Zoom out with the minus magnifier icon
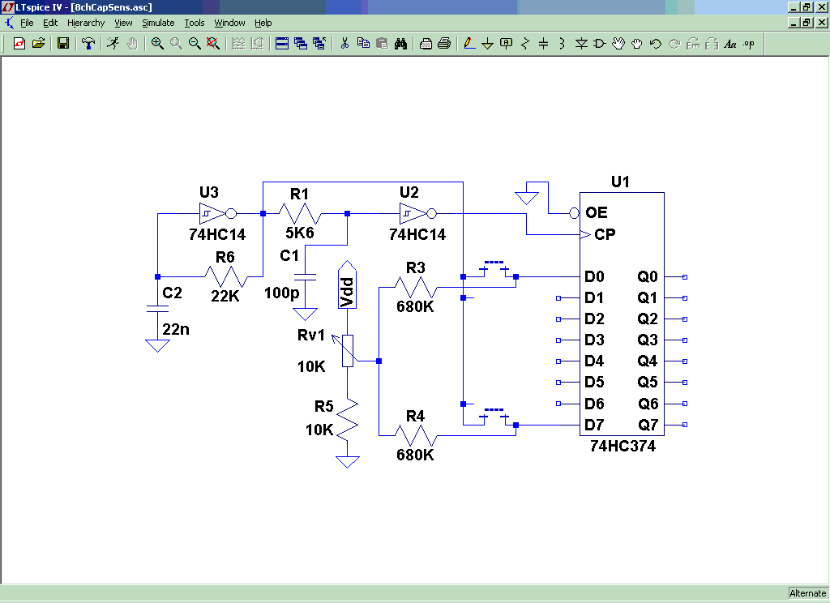The width and height of the screenshot is (830, 603). (x=195, y=44)
